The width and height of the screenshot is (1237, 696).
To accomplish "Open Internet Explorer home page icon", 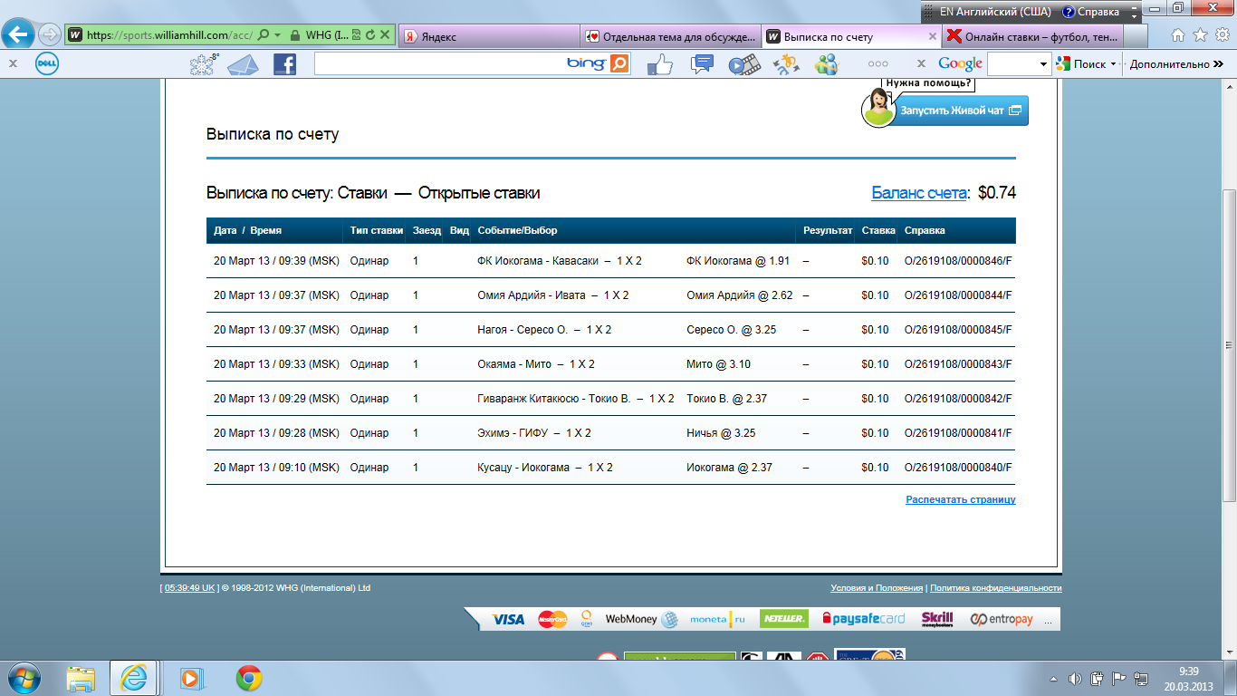I will click(x=1178, y=35).
